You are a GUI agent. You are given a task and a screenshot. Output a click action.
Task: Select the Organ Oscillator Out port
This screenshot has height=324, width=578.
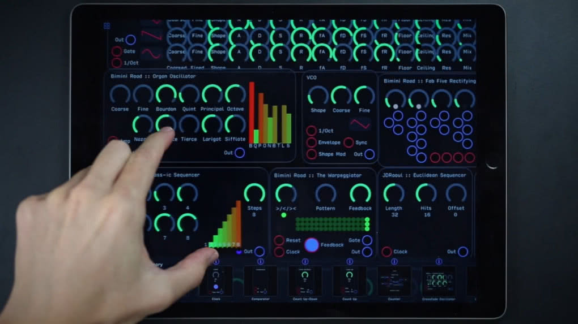pyautogui.click(x=240, y=153)
